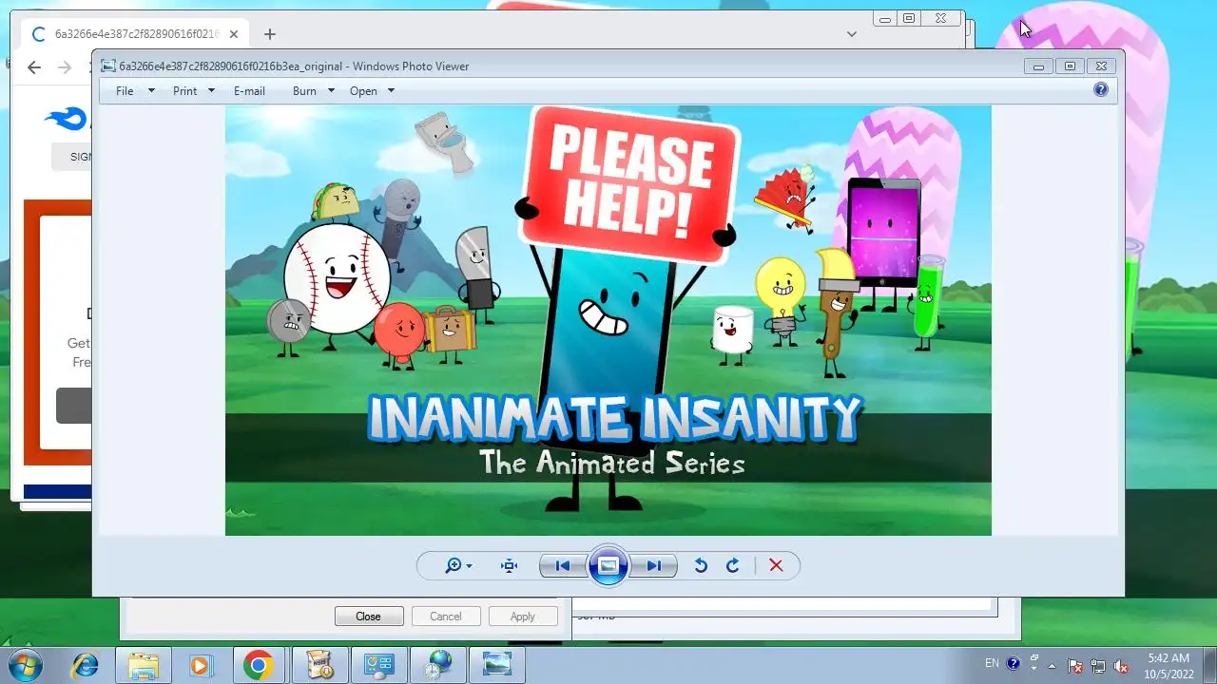Open Windows Explorer folder from taskbar
Image resolution: width=1217 pixels, height=684 pixels.
pos(144,664)
